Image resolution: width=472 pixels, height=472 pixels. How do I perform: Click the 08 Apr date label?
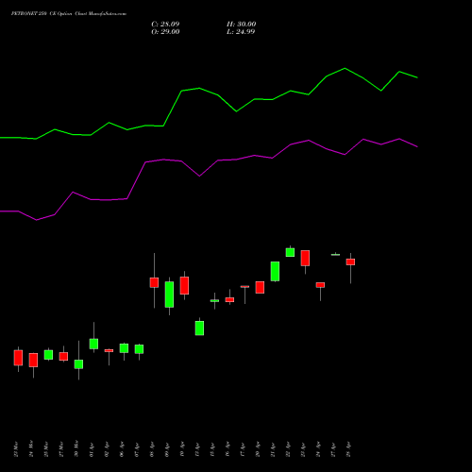tap(152, 449)
